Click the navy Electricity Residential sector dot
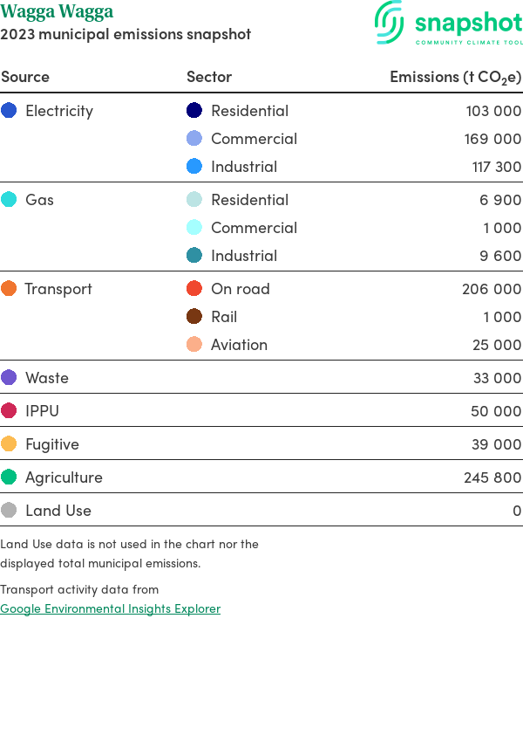 (194, 111)
